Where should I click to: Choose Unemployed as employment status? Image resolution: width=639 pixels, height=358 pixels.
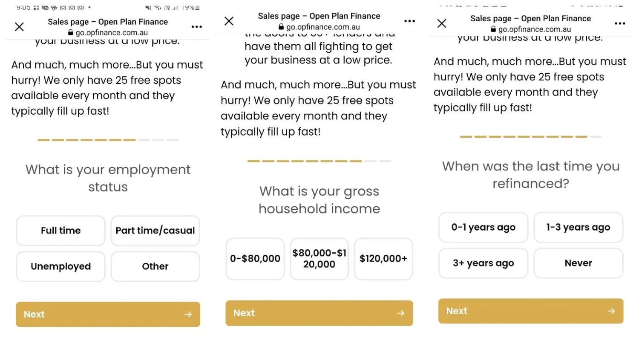pyautogui.click(x=61, y=266)
